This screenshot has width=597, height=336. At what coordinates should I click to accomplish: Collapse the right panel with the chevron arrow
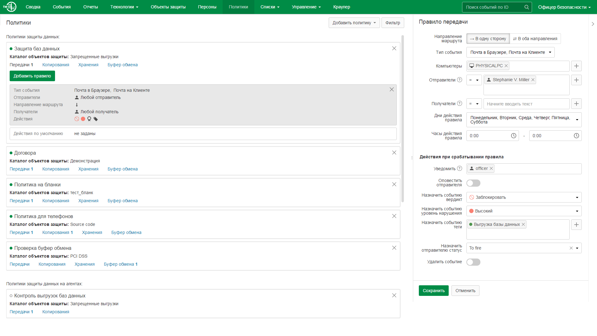tap(593, 24)
